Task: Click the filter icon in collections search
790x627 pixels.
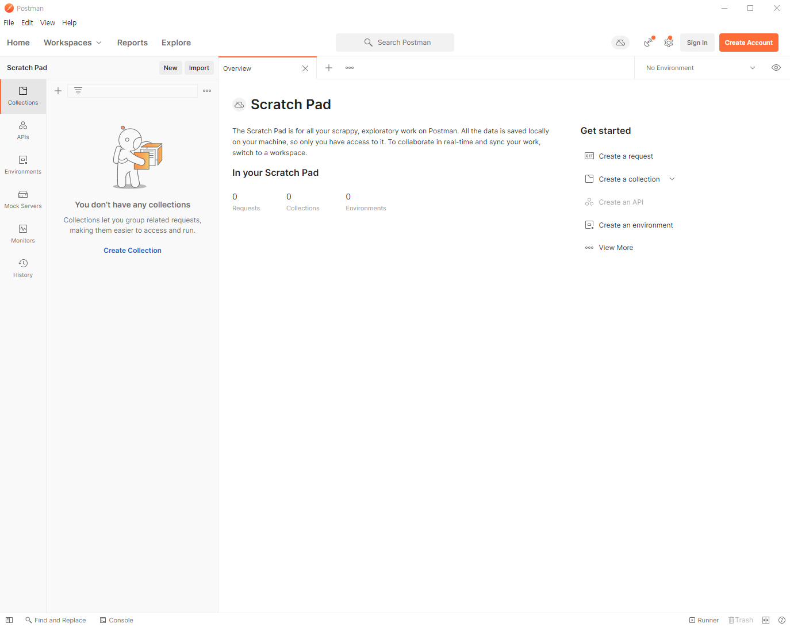Action: coord(78,91)
